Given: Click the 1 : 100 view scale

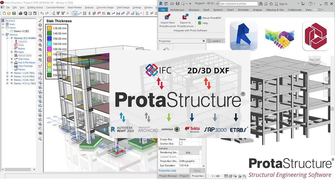Looking at the screenshot, I should pos(216,176).
